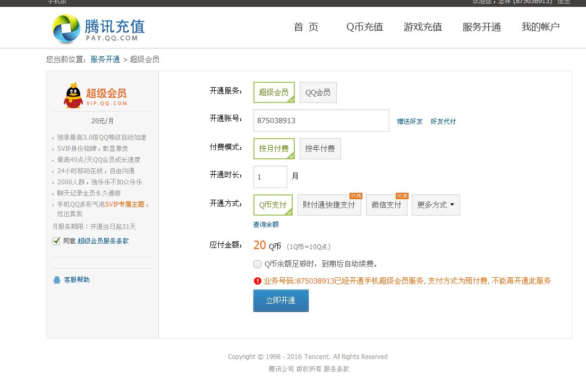Switch service to QQ会员
The height and width of the screenshot is (376, 586).
(318, 92)
